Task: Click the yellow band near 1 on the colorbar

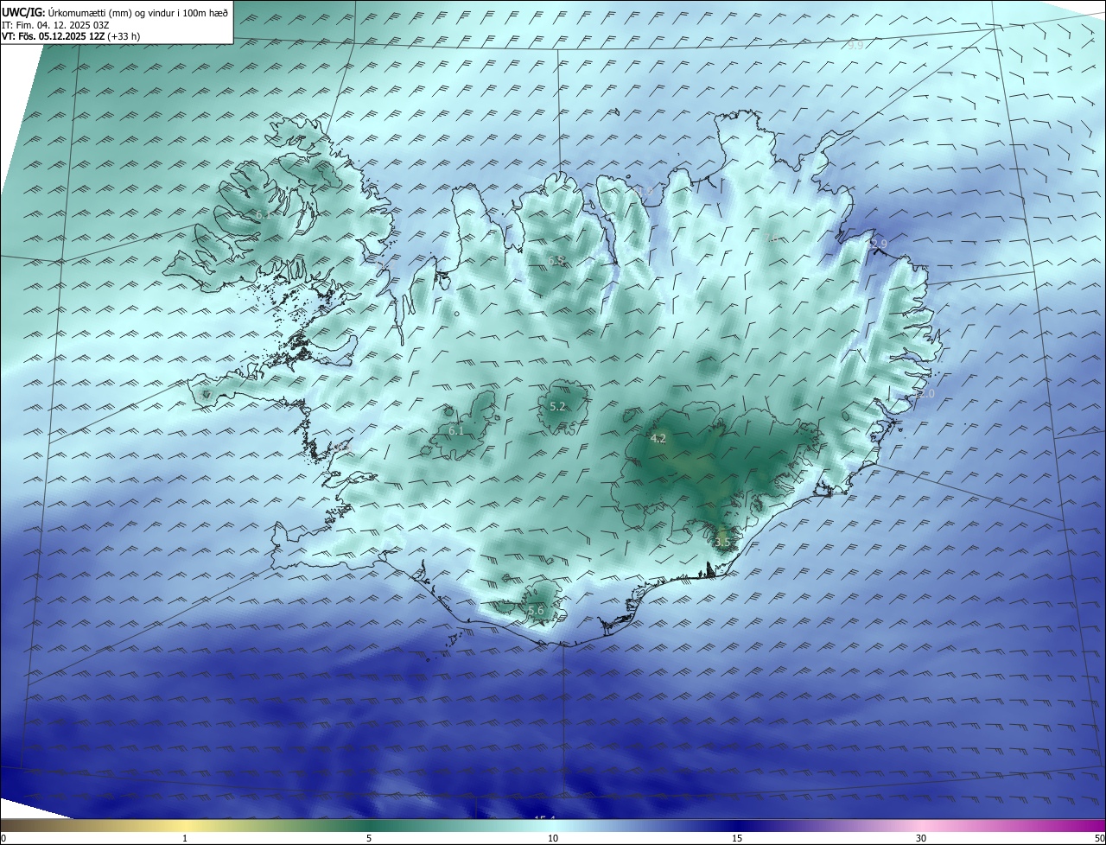Action: point(185,825)
